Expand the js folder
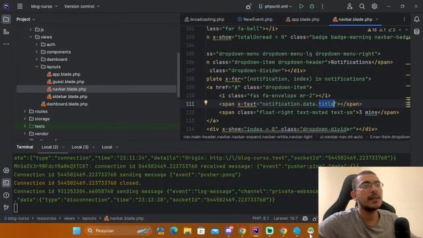 [x=30, y=29]
